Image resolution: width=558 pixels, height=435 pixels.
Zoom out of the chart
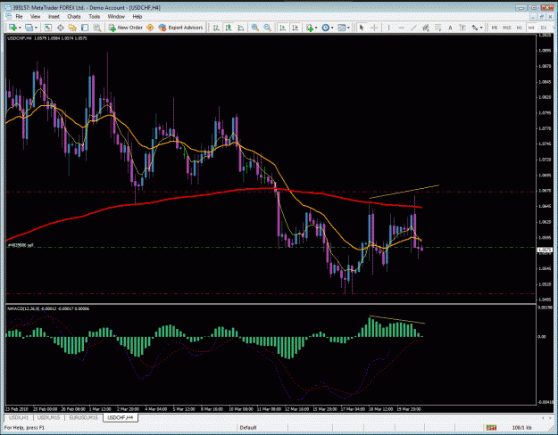pyautogui.click(x=267, y=28)
